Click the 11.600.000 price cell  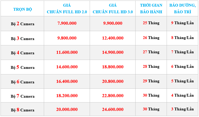[x=67, y=52]
